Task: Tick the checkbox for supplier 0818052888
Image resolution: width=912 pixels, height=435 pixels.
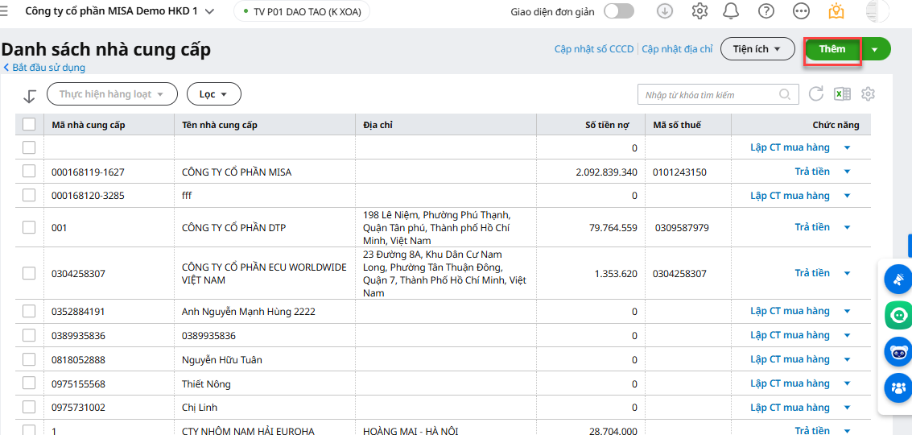Action: [x=29, y=359]
